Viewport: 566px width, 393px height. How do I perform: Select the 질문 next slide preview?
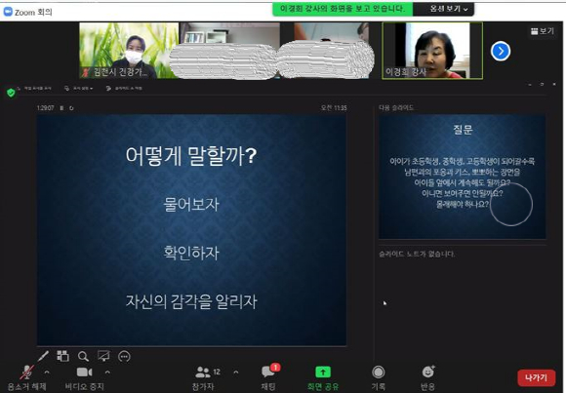click(462, 177)
